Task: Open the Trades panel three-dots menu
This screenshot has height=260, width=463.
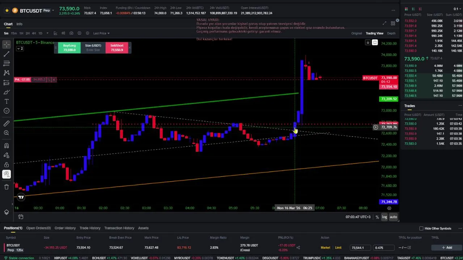Action: [460, 106]
